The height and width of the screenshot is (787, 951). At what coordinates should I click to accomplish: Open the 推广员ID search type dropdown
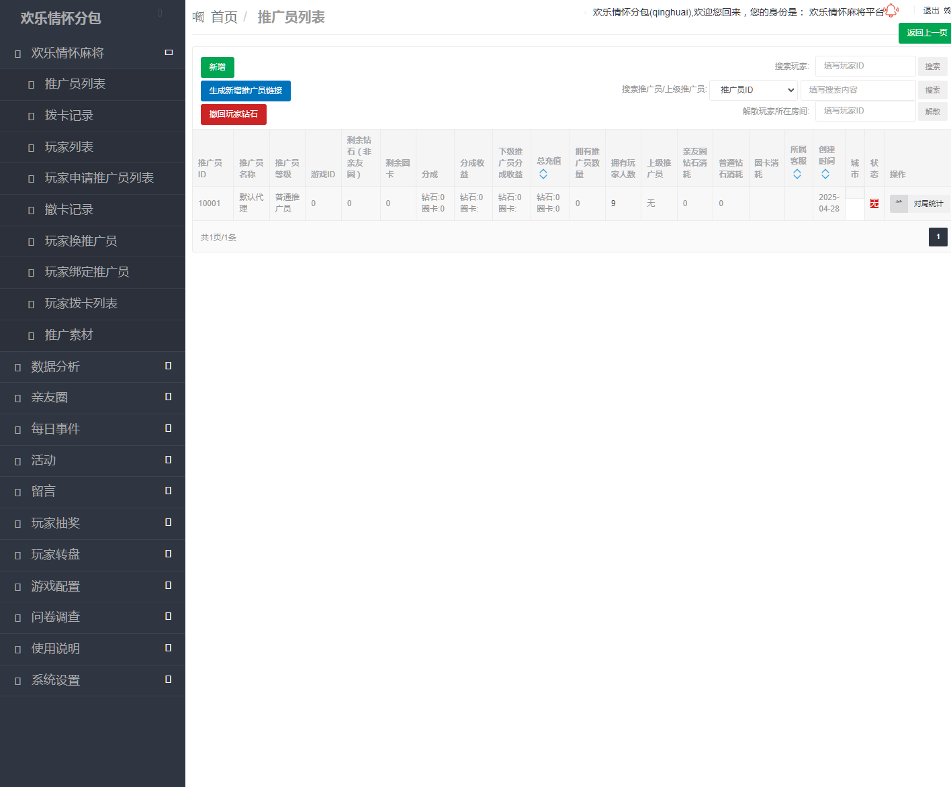point(753,89)
